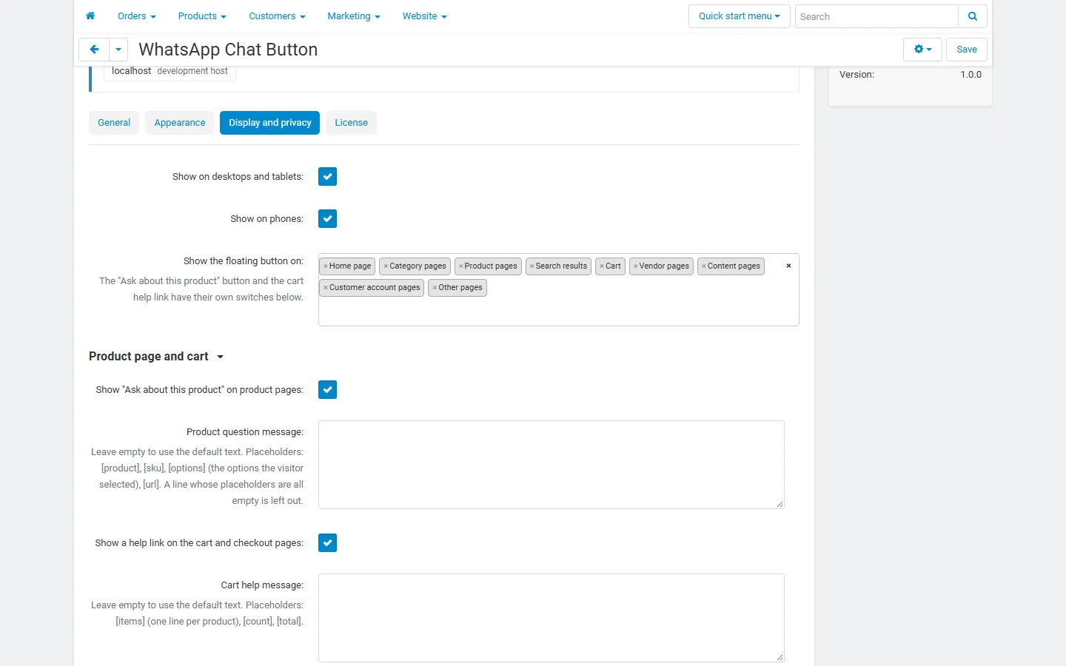This screenshot has width=1066, height=666.
Task: Select the Home page tag label
Action: (350, 266)
